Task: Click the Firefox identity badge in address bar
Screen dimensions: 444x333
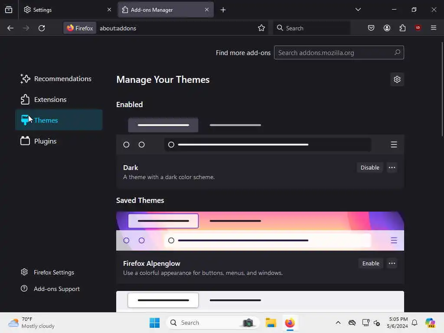Action: click(x=80, y=28)
